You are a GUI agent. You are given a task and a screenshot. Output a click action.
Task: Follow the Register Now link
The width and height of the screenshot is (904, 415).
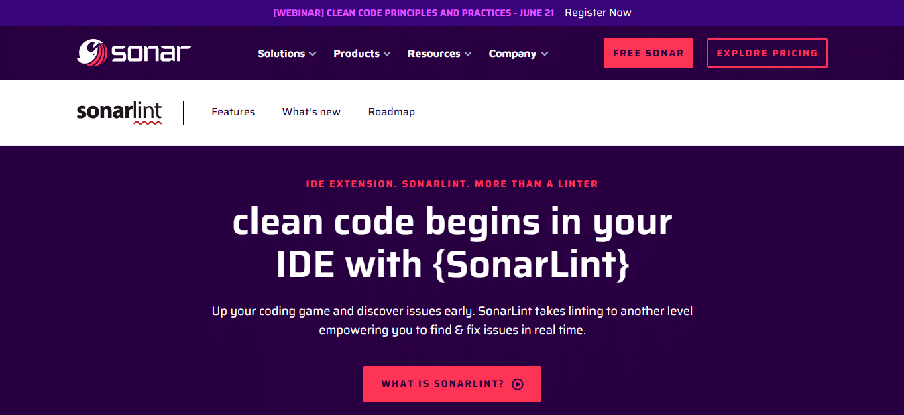(598, 13)
